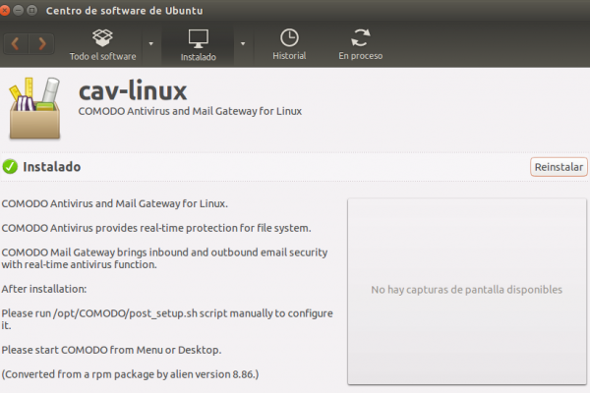
Task: Minimize the Centro de software window
Action: pyautogui.click(x=19, y=10)
